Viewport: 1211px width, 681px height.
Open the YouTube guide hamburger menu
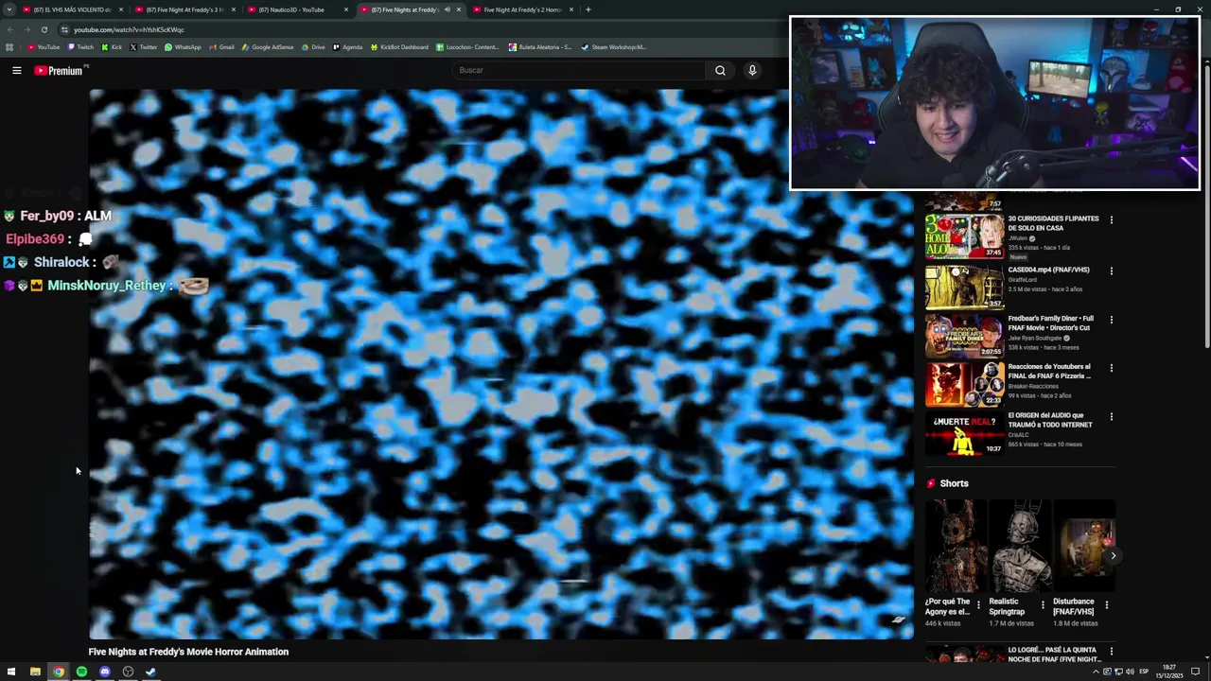pyautogui.click(x=17, y=70)
